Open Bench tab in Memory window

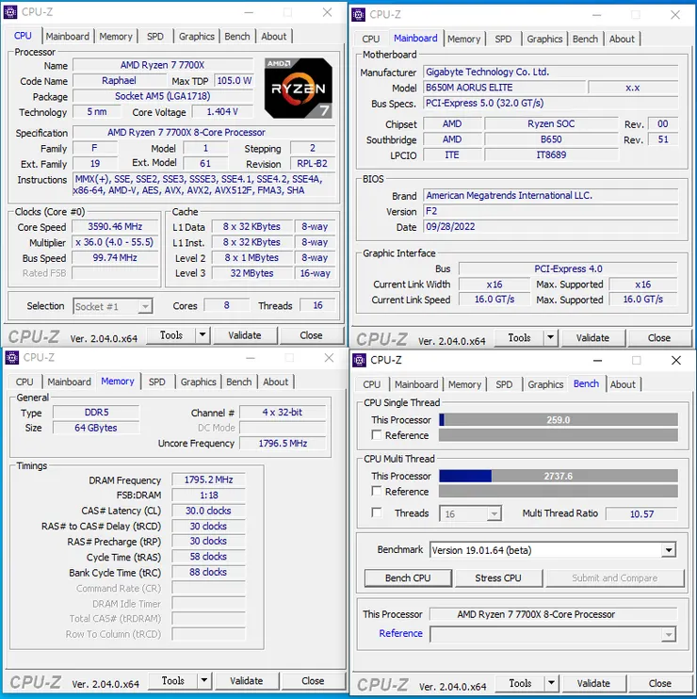[239, 382]
